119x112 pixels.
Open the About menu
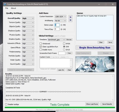tap(13, 8)
